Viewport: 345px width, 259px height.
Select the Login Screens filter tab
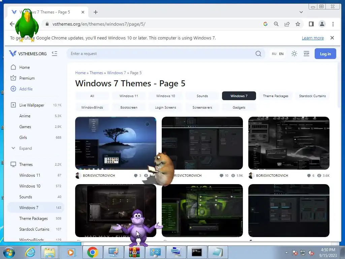(165, 107)
